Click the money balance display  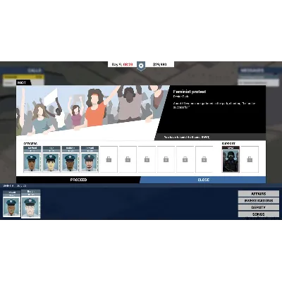tap(159, 64)
